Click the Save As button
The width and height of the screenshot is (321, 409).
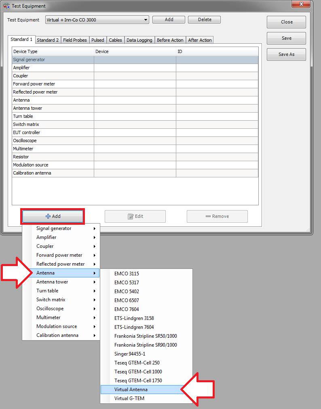tap(286, 55)
